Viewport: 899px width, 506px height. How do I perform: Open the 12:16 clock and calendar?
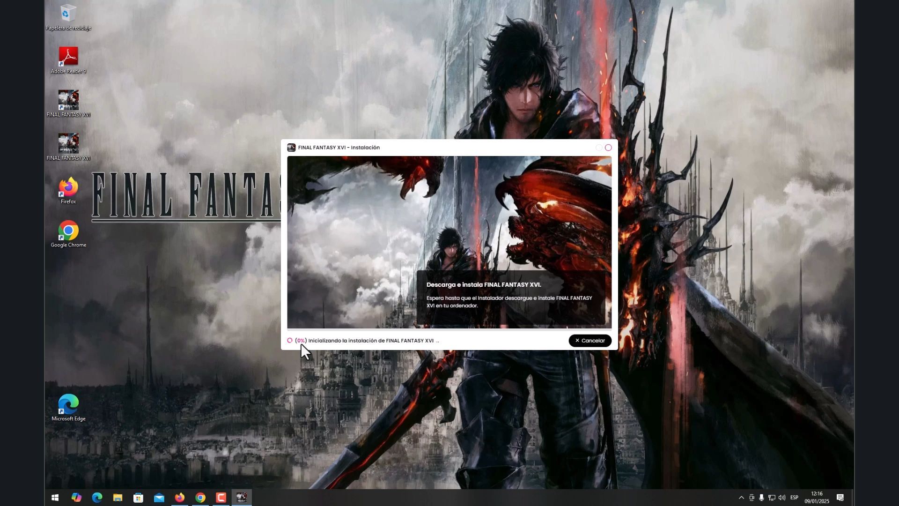[x=817, y=498]
